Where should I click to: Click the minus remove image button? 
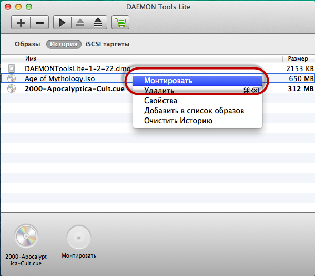click(x=39, y=23)
